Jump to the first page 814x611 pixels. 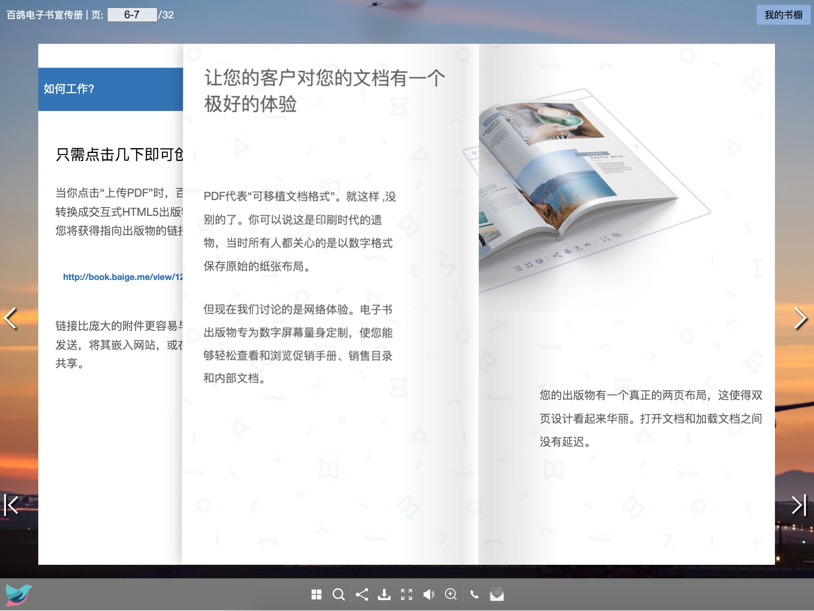pos(11,505)
